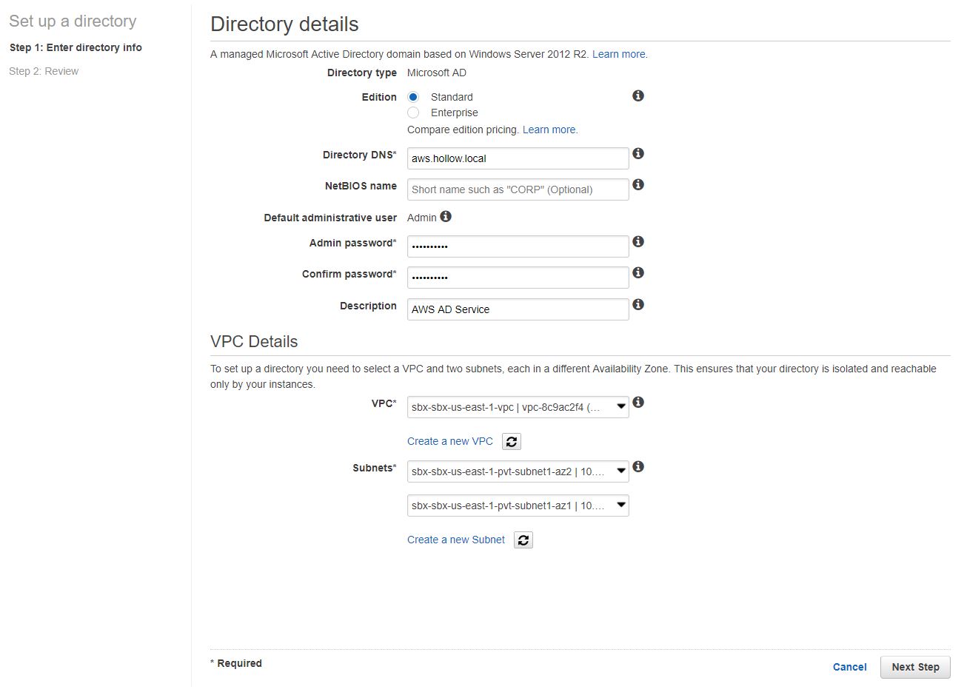Click info icon next to NetBIOS name field
This screenshot has width=967, height=695.
[638, 185]
